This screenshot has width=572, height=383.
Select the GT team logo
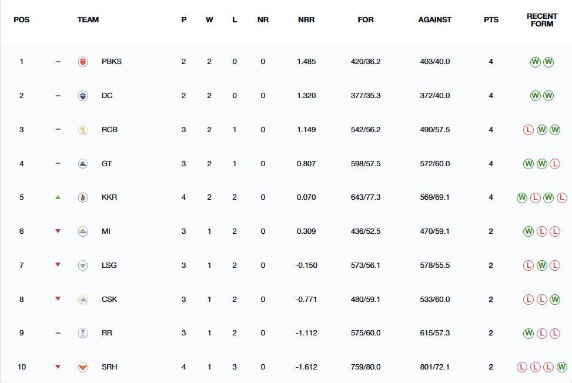[83, 164]
